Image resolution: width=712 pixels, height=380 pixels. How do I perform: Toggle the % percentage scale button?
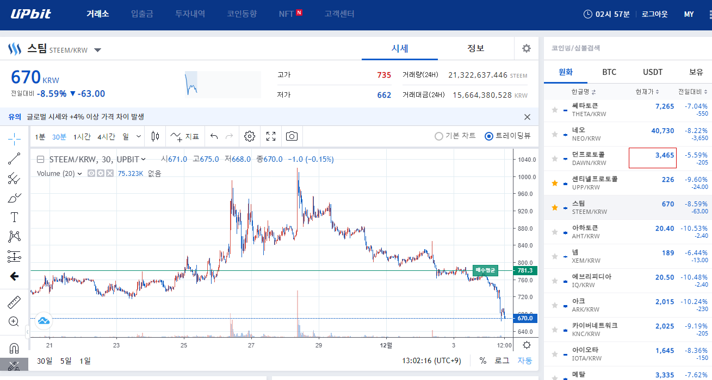(x=483, y=360)
